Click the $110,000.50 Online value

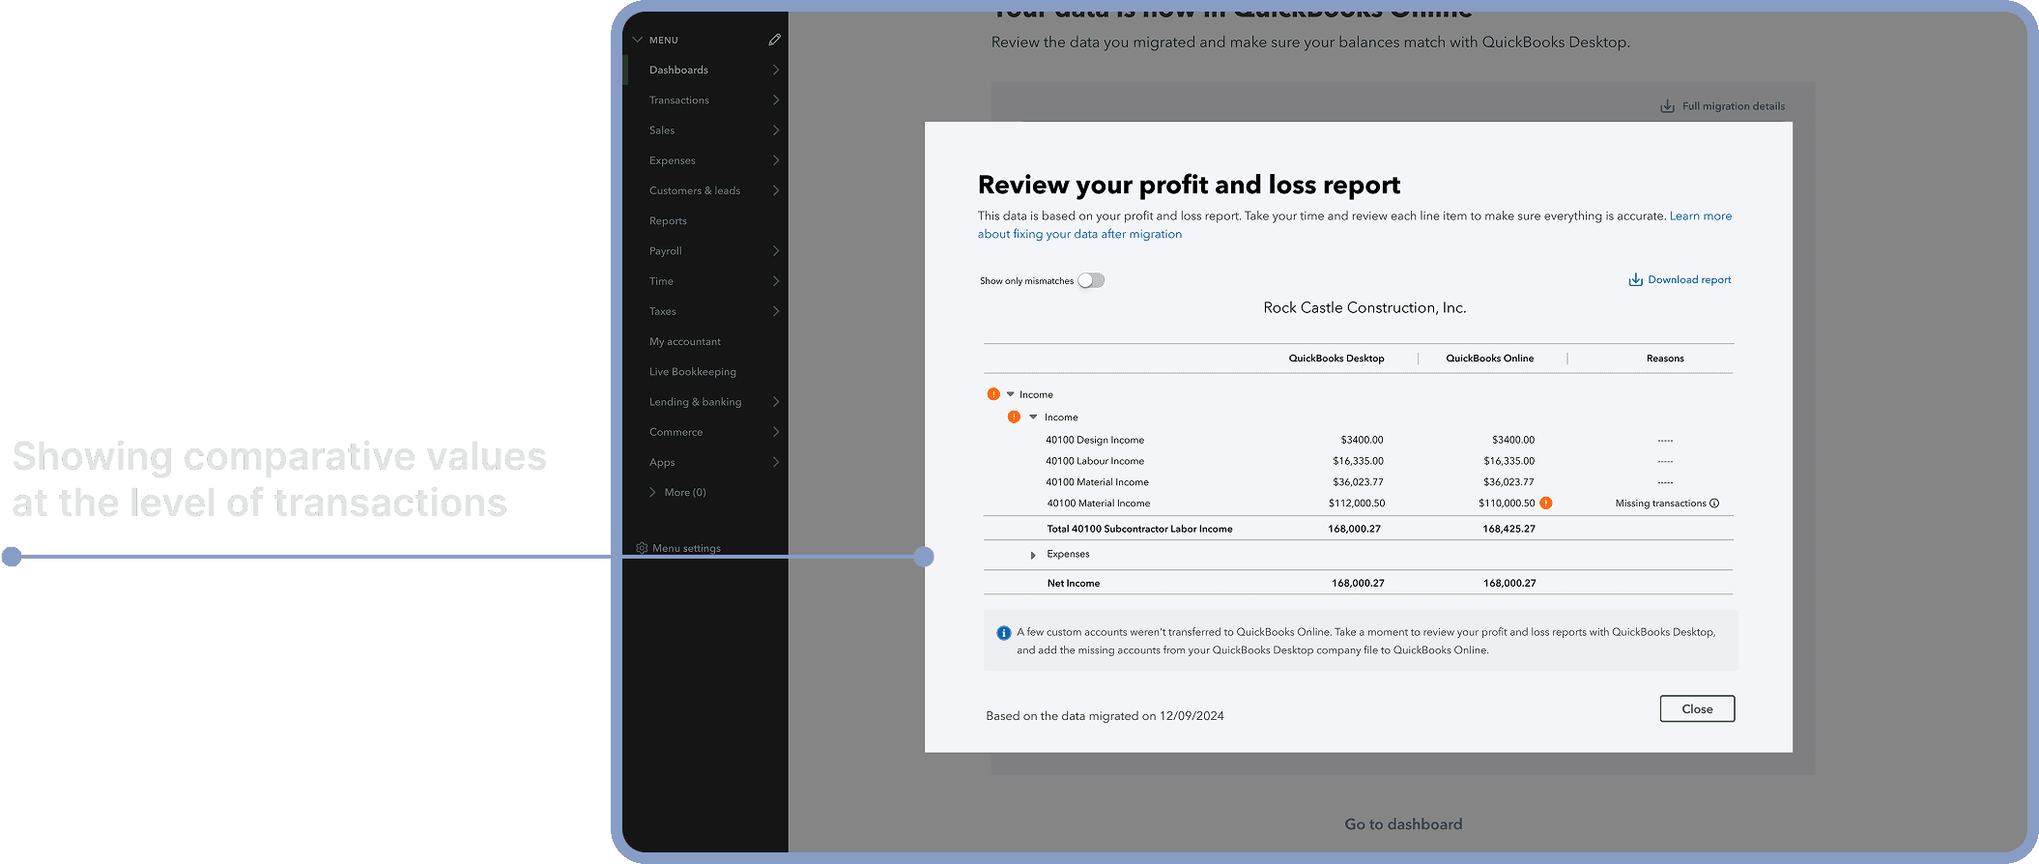coord(1507,504)
